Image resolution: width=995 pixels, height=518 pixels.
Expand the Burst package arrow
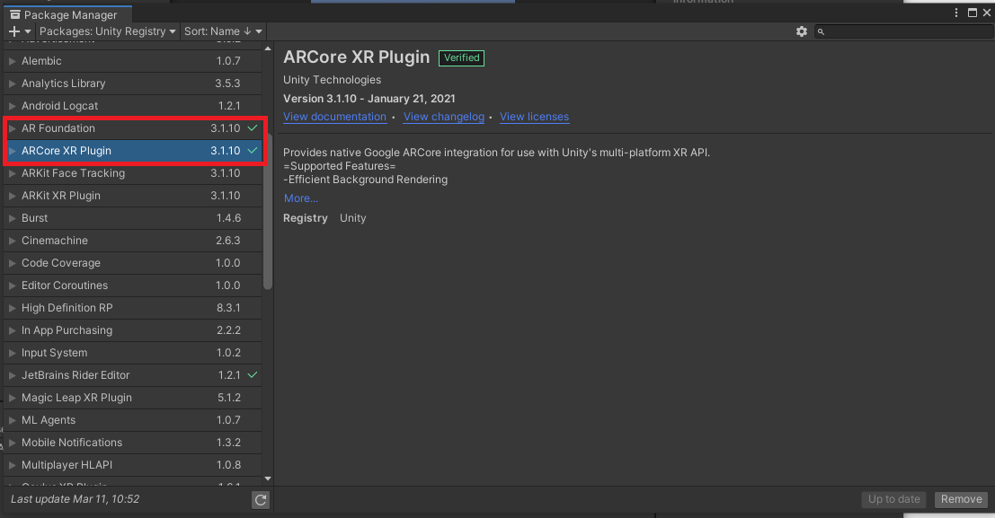(12, 218)
